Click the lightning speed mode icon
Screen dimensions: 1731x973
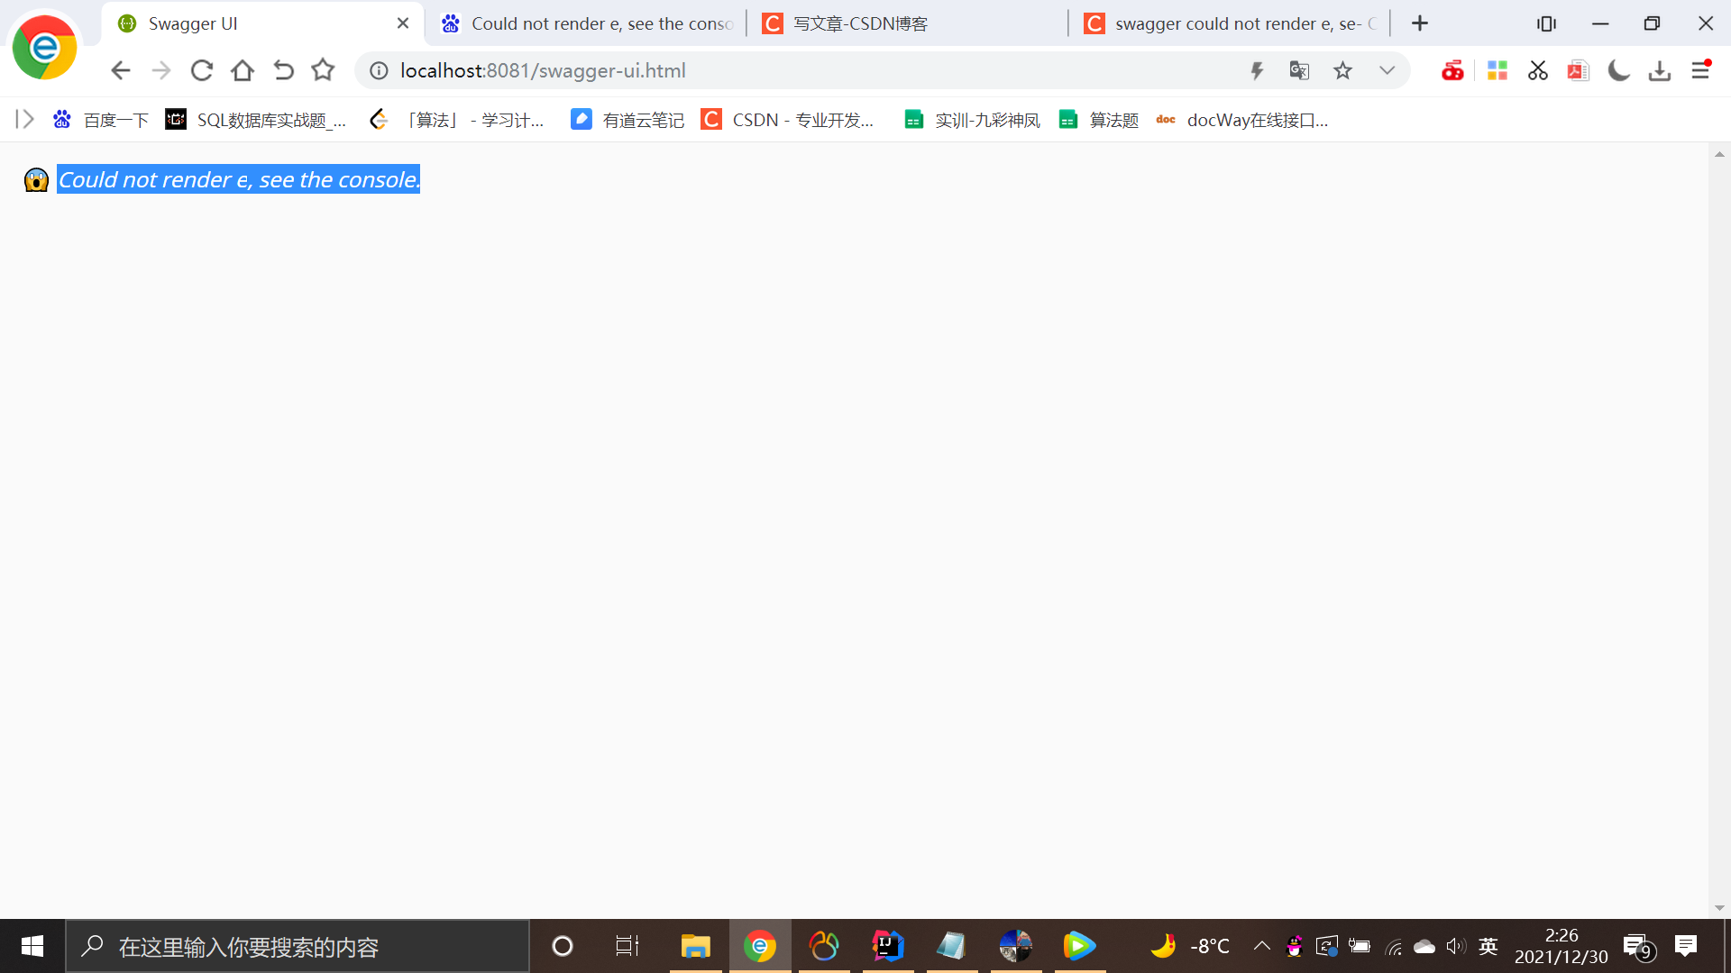[1257, 70]
